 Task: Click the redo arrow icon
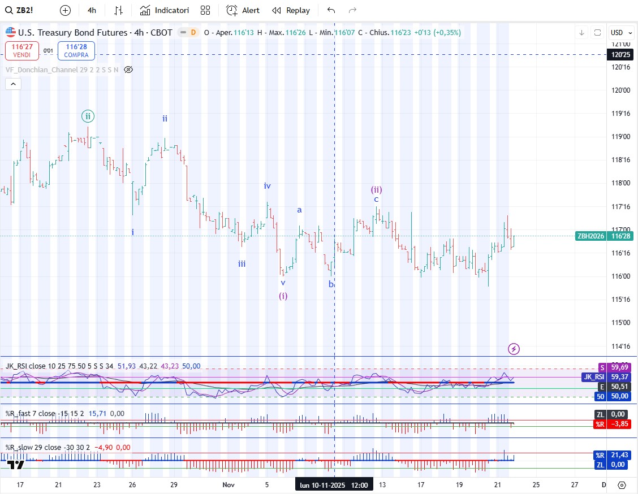click(353, 10)
